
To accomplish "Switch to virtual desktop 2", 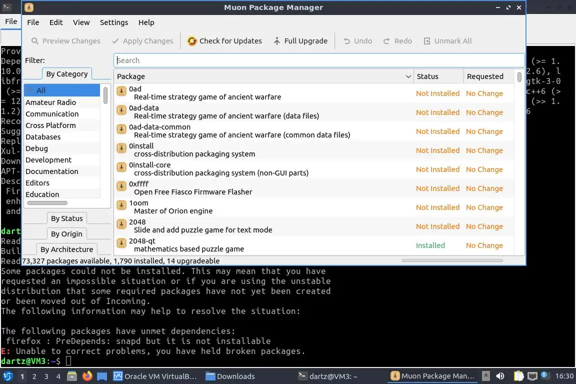I will (x=34, y=376).
